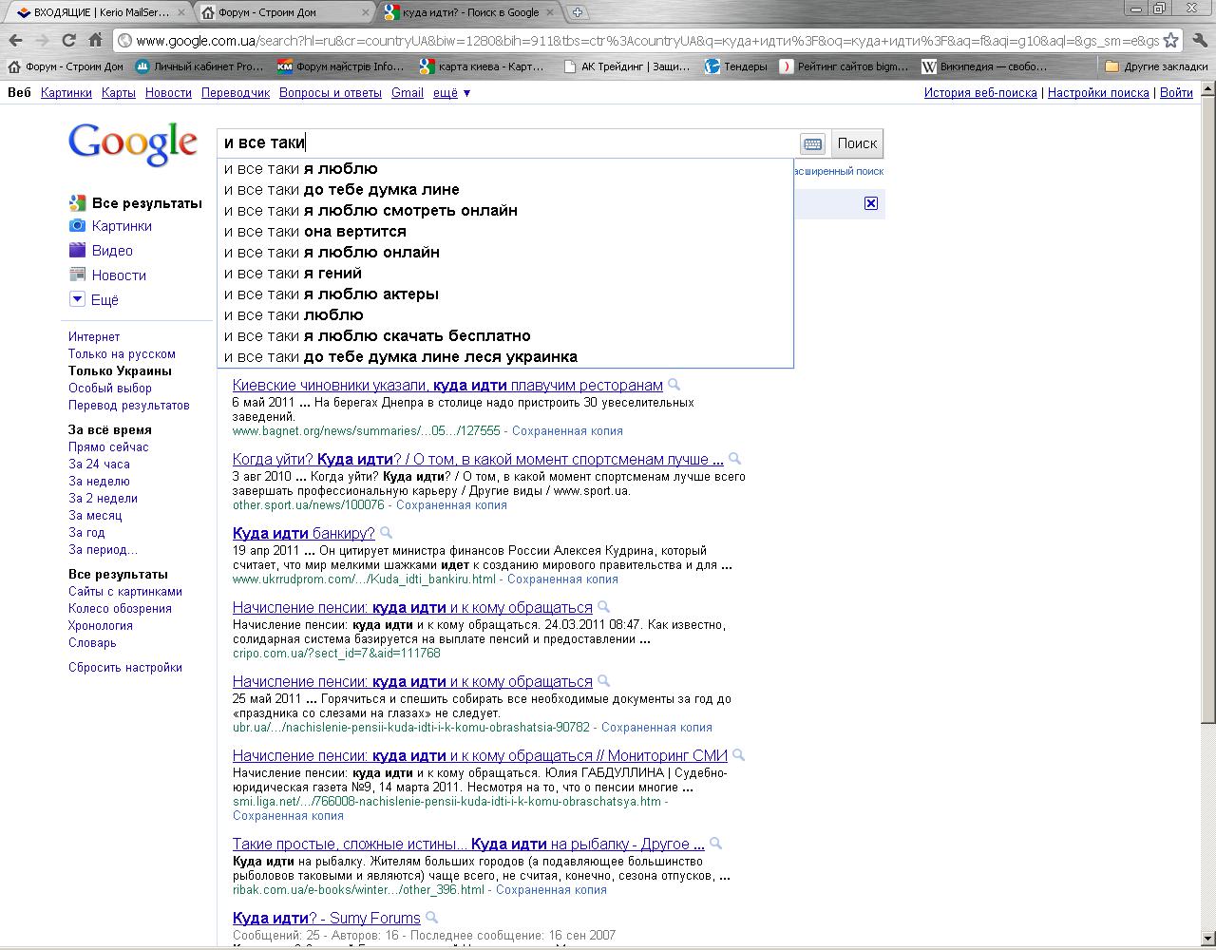
Task: Click the magnifier next to the ubr.ua result
Action: [x=603, y=681]
